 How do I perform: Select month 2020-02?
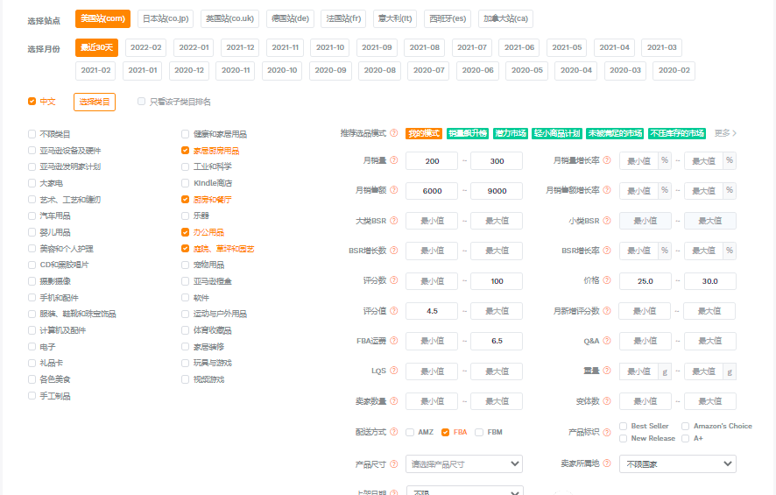pos(674,70)
